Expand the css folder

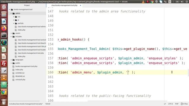(14, 17)
